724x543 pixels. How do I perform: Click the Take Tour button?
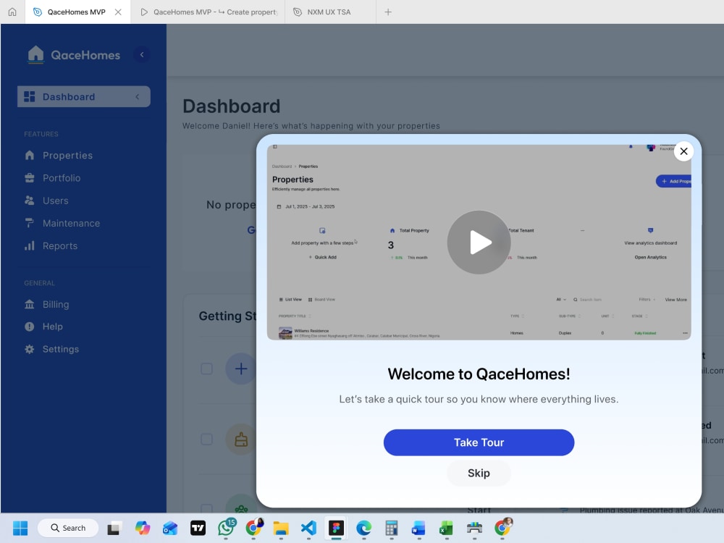[479, 442]
